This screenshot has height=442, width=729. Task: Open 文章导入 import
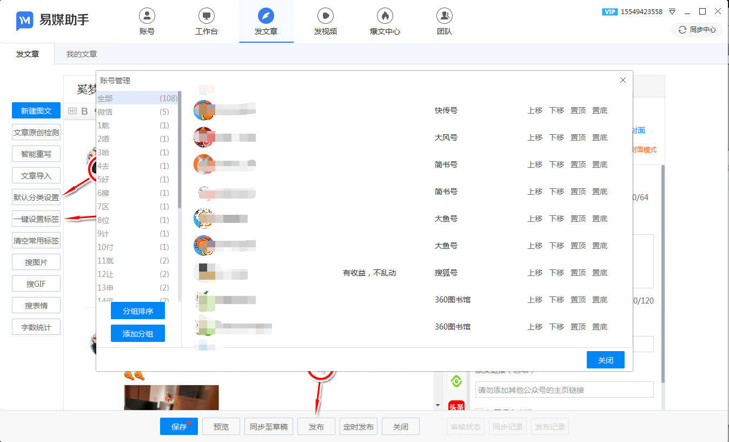tap(36, 176)
